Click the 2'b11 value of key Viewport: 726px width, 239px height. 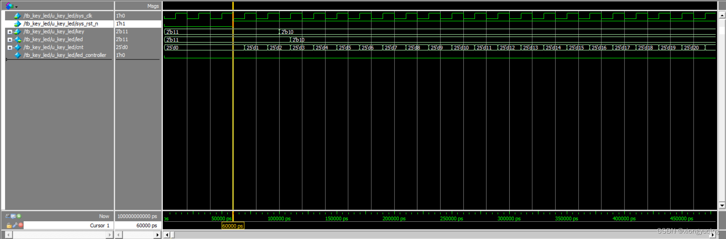122,32
